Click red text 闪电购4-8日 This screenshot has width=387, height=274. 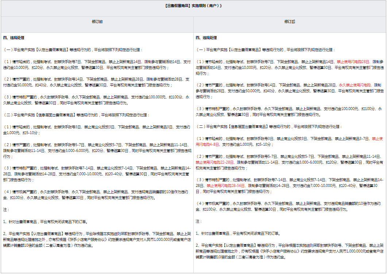pyautogui.click(x=207, y=144)
